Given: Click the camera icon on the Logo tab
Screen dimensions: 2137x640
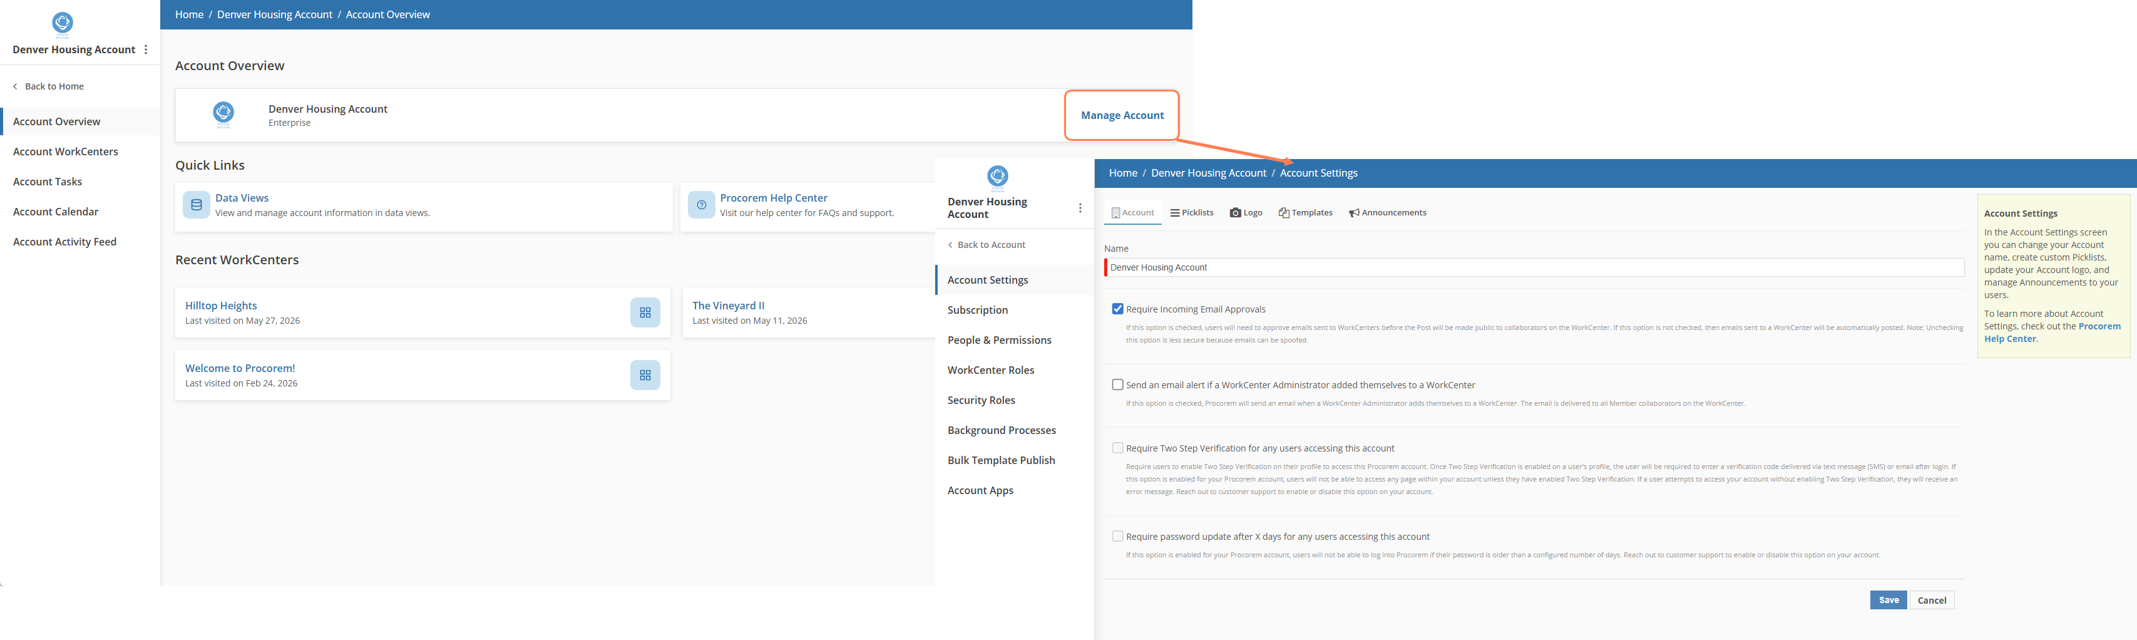Looking at the screenshot, I should tap(1235, 212).
